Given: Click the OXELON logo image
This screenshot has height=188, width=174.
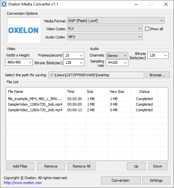Looking at the screenshot, I should pos(24,30).
